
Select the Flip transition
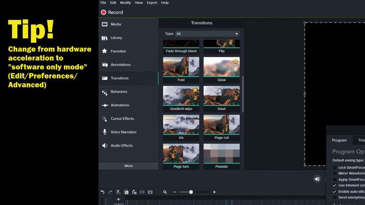[x=222, y=47]
